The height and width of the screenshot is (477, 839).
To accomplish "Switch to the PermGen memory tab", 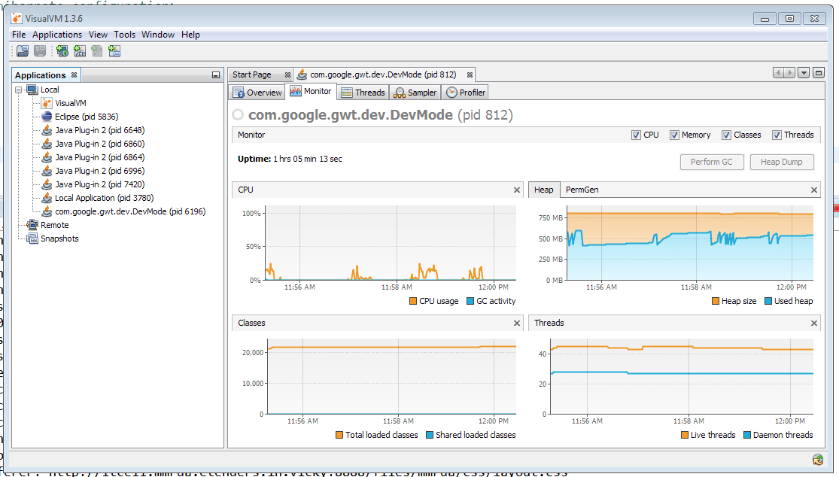I will coord(582,190).
